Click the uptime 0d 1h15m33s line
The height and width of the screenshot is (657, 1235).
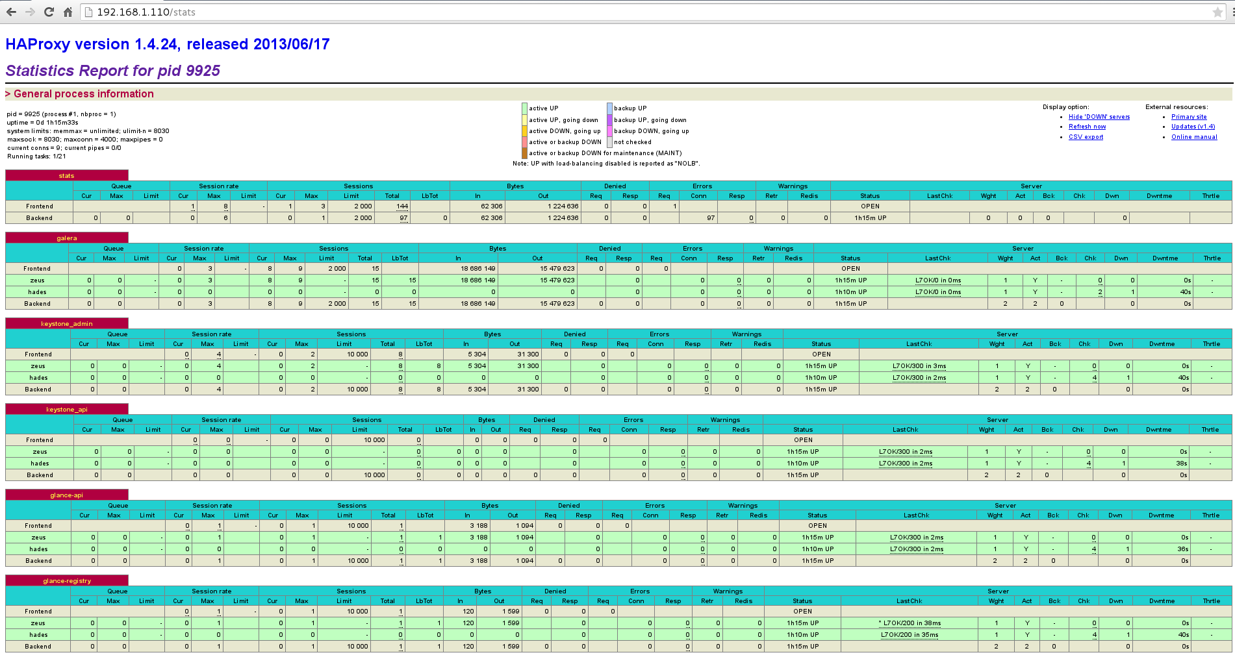(x=42, y=123)
